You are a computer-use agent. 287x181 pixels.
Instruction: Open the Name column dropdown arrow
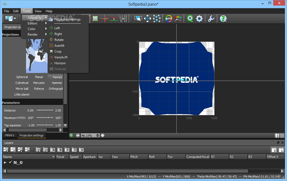(x=53, y=157)
